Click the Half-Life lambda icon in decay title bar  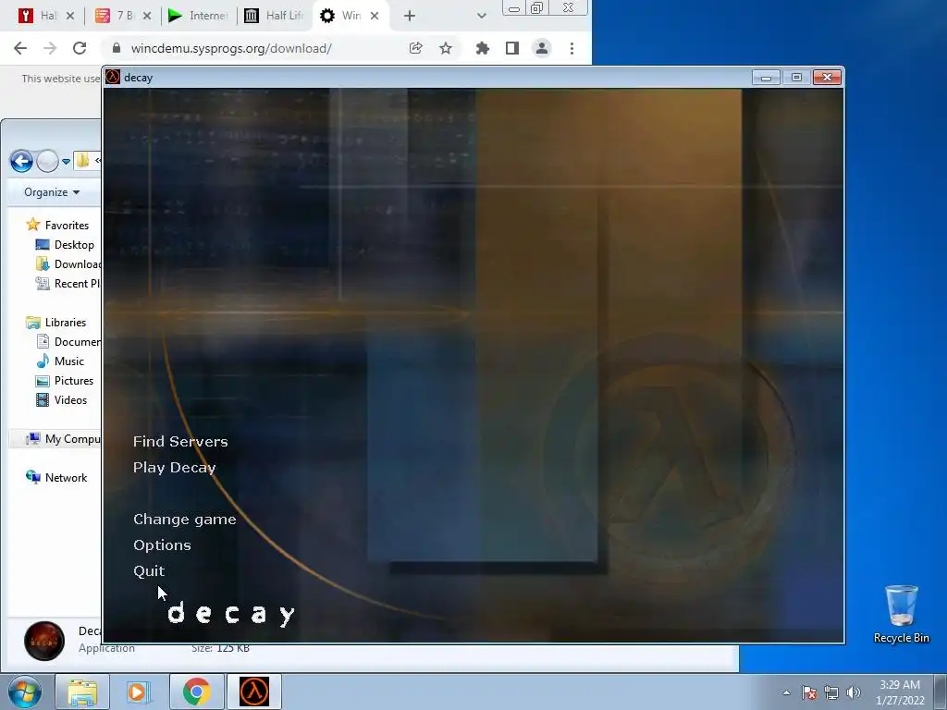113,78
